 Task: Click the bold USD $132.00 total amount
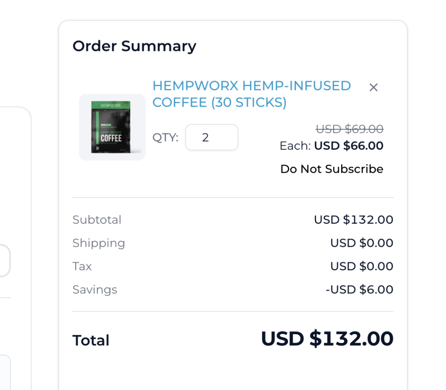[327, 339]
